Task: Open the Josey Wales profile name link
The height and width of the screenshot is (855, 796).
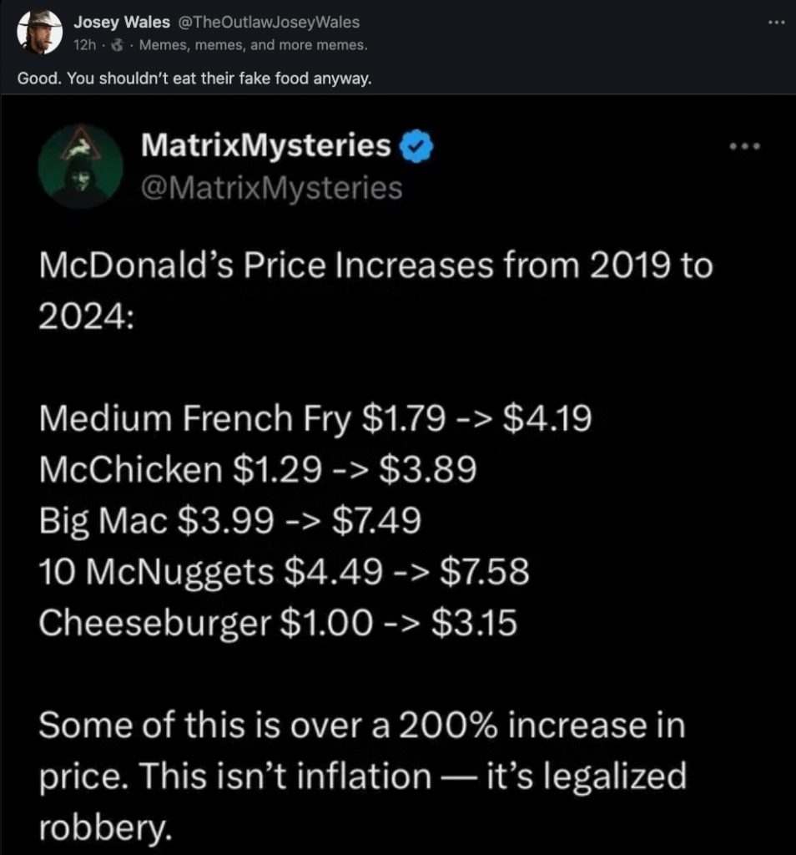Action: [121, 23]
